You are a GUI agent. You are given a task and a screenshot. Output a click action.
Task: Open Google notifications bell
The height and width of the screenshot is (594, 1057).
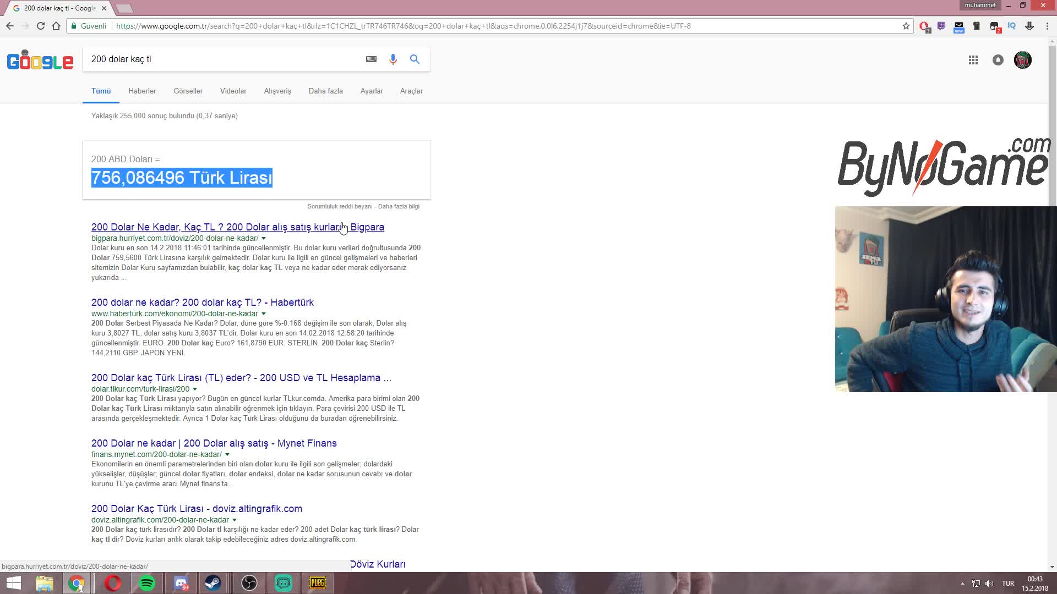tap(998, 60)
